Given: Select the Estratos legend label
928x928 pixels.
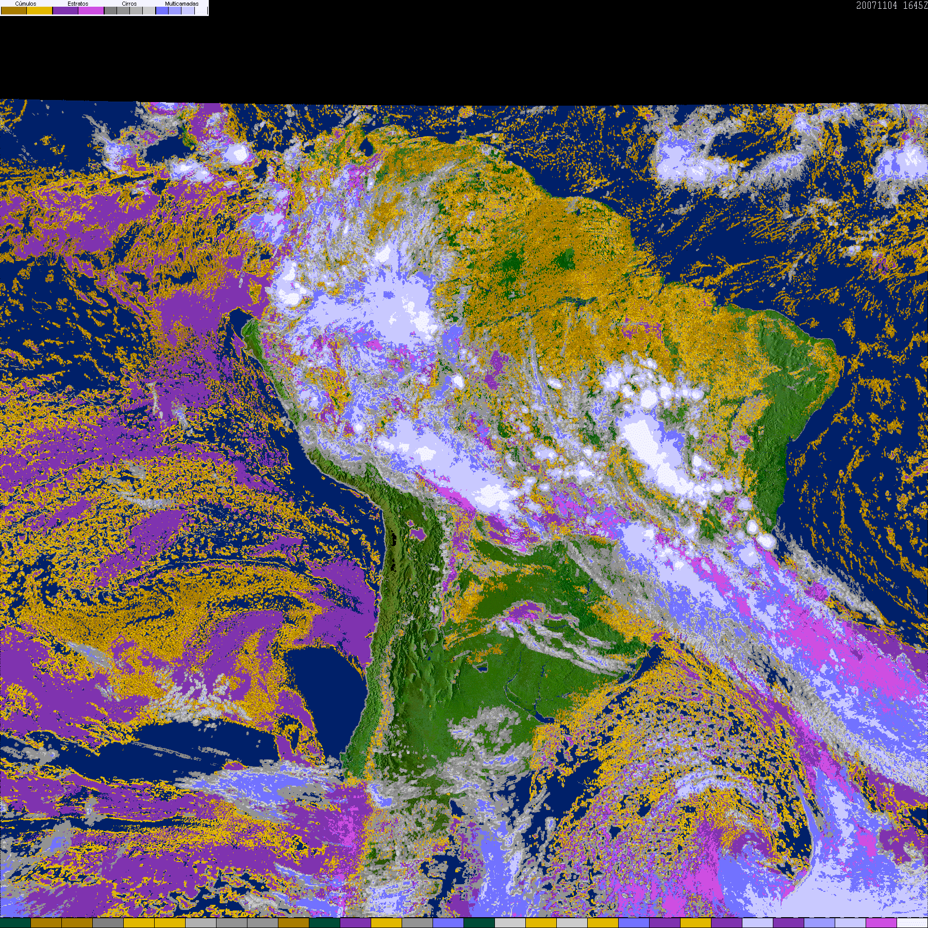Looking at the screenshot, I should (x=78, y=4).
